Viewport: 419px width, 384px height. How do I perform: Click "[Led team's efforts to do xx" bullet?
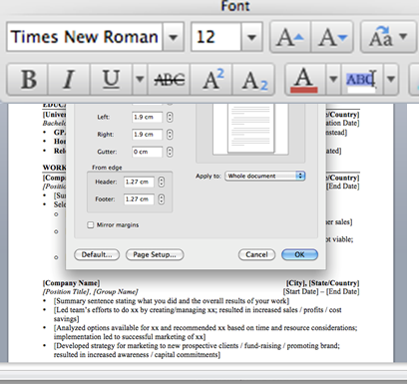[x=198, y=314]
